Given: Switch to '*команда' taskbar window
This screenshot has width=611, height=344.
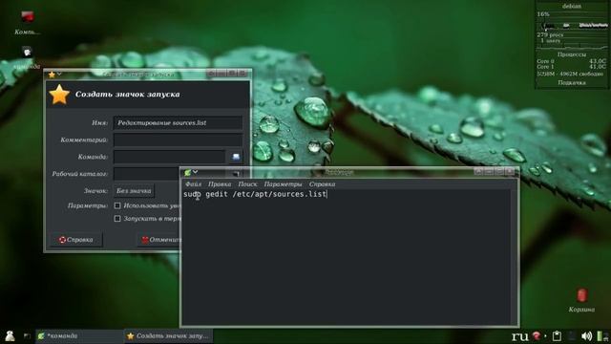Looking at the screenshot, I should (x=79, y=335).
